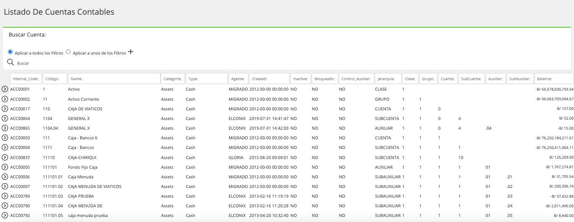
Task: Select 'Aplicar a unos de los Filtros' radio
Action: 68,52
